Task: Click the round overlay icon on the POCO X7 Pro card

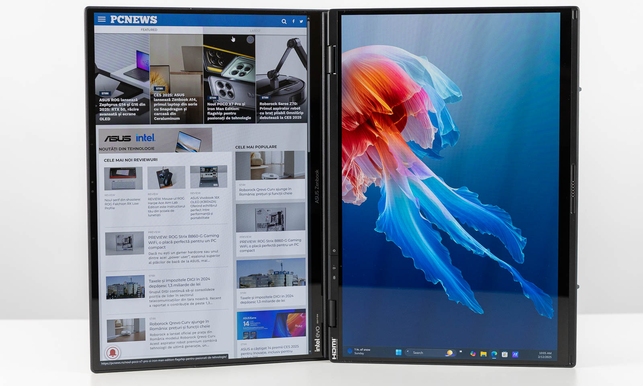Action: pos(250,39)
